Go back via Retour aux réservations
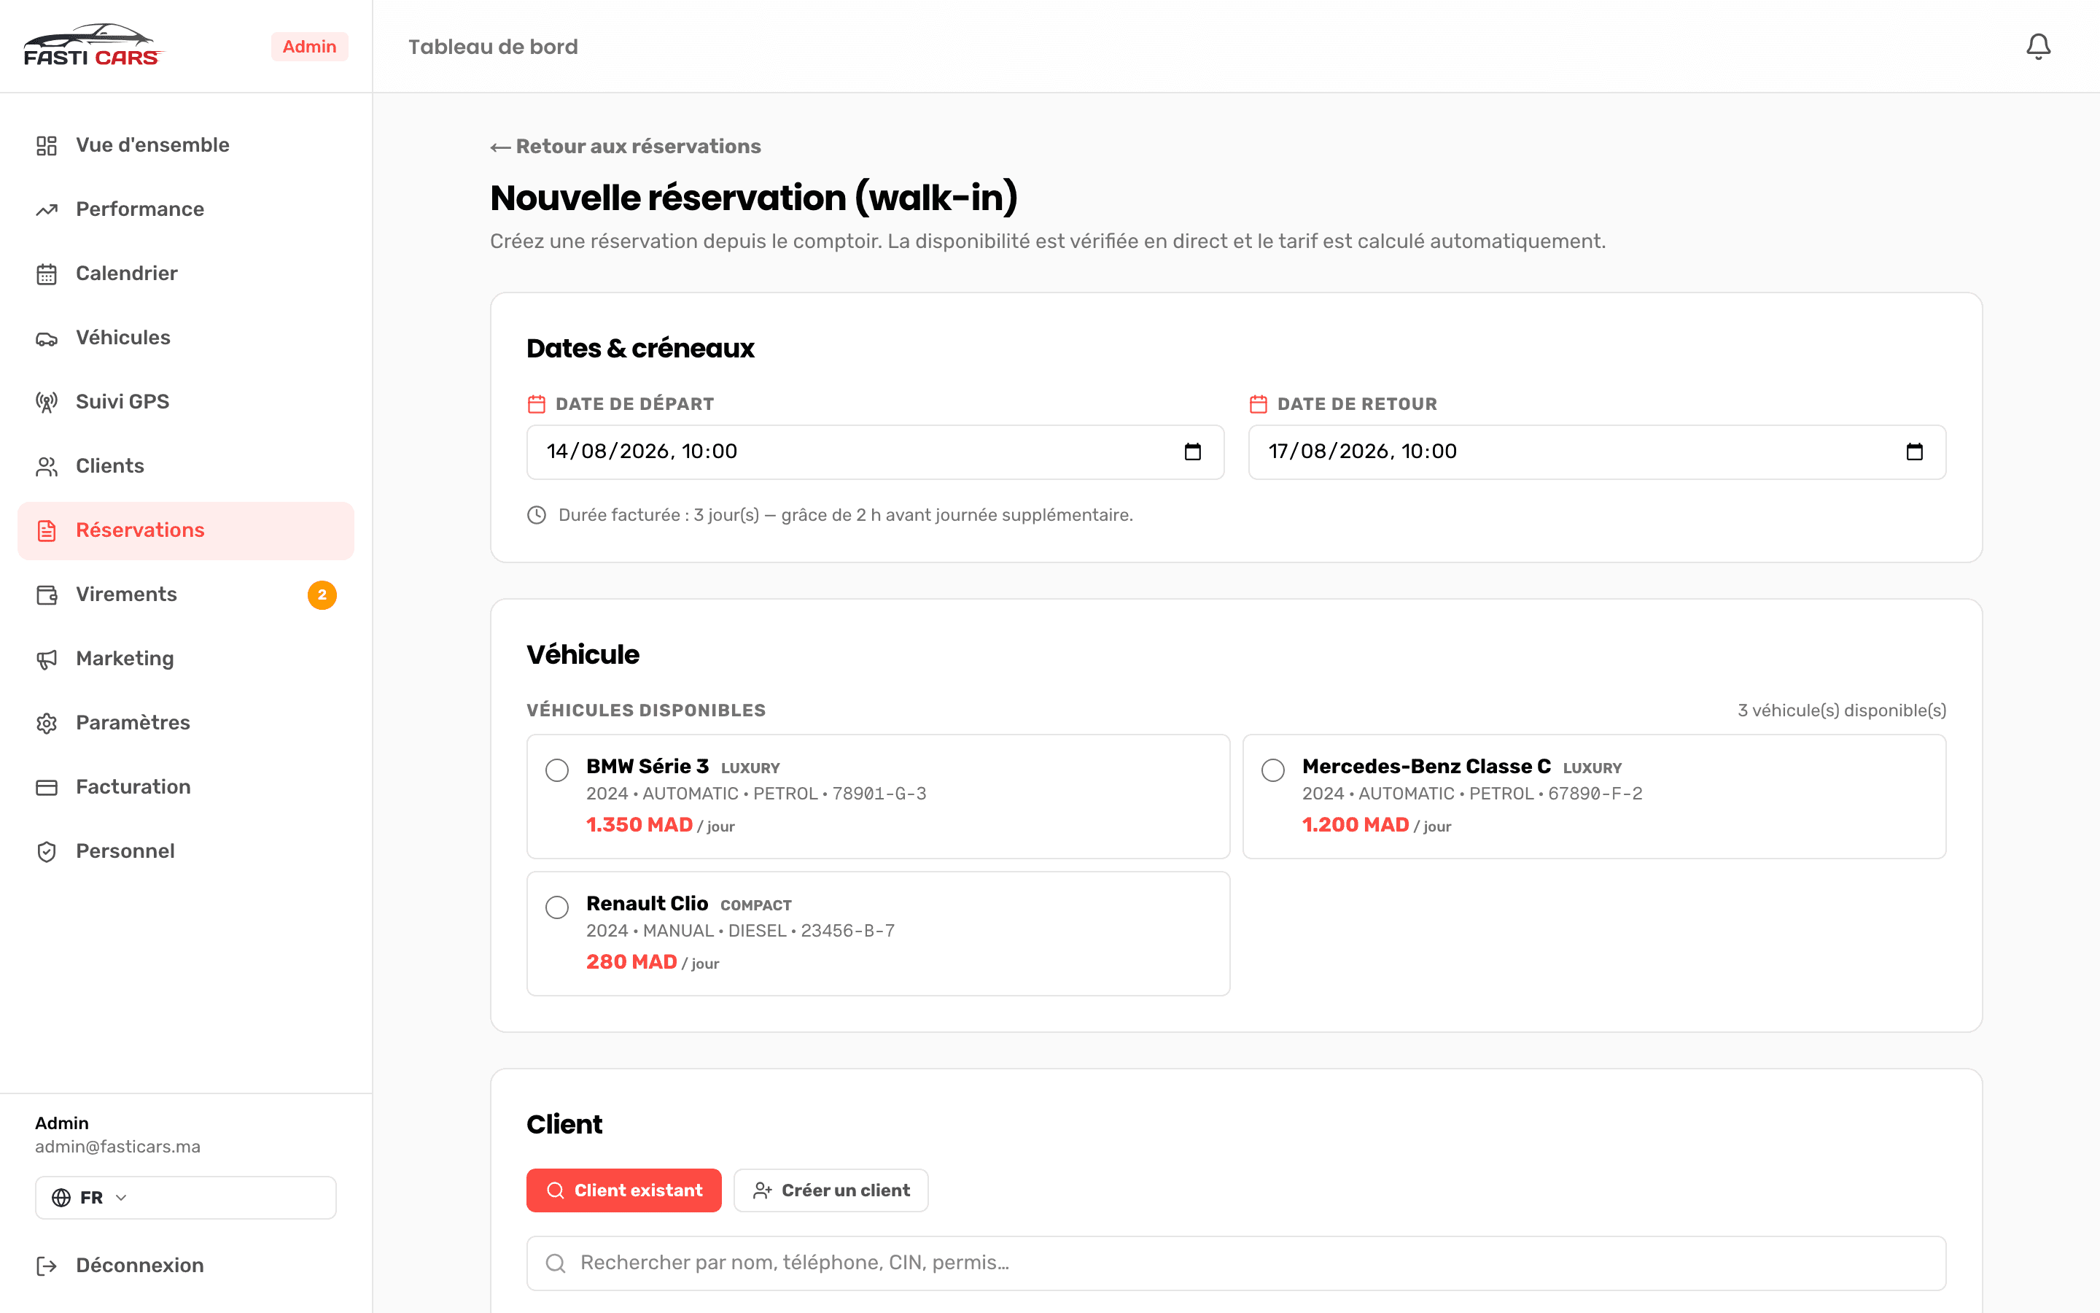The height and width of the screenshot is (1313, 2100). pos(626,146)
